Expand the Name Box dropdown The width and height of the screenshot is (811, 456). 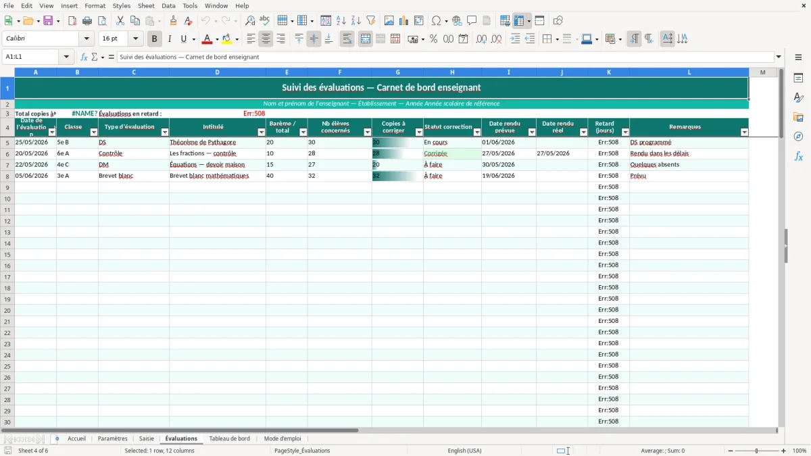tap(66, 57)
